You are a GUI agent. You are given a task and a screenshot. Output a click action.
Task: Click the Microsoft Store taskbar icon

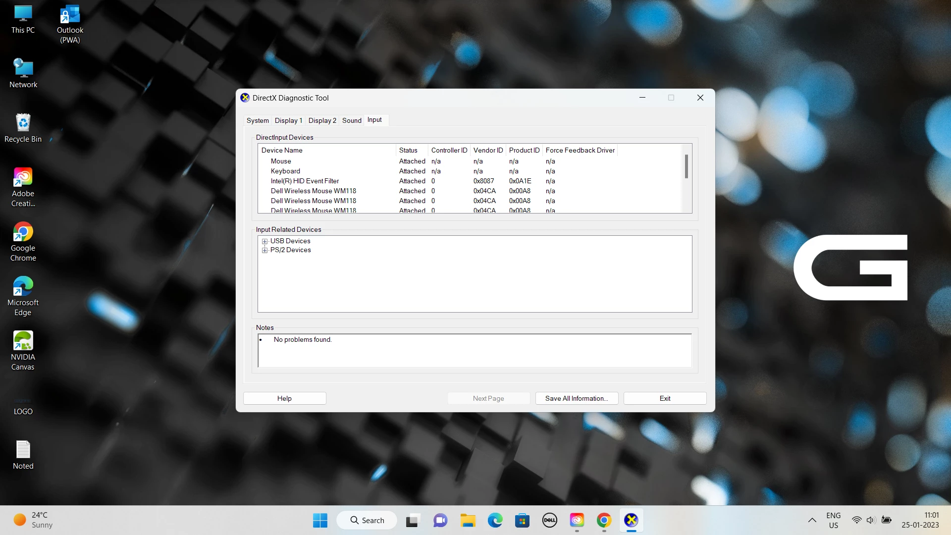(x=522, y=520)
